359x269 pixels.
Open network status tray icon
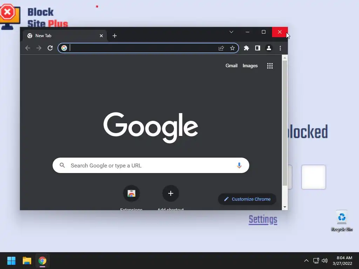click(x=316, y=261)
